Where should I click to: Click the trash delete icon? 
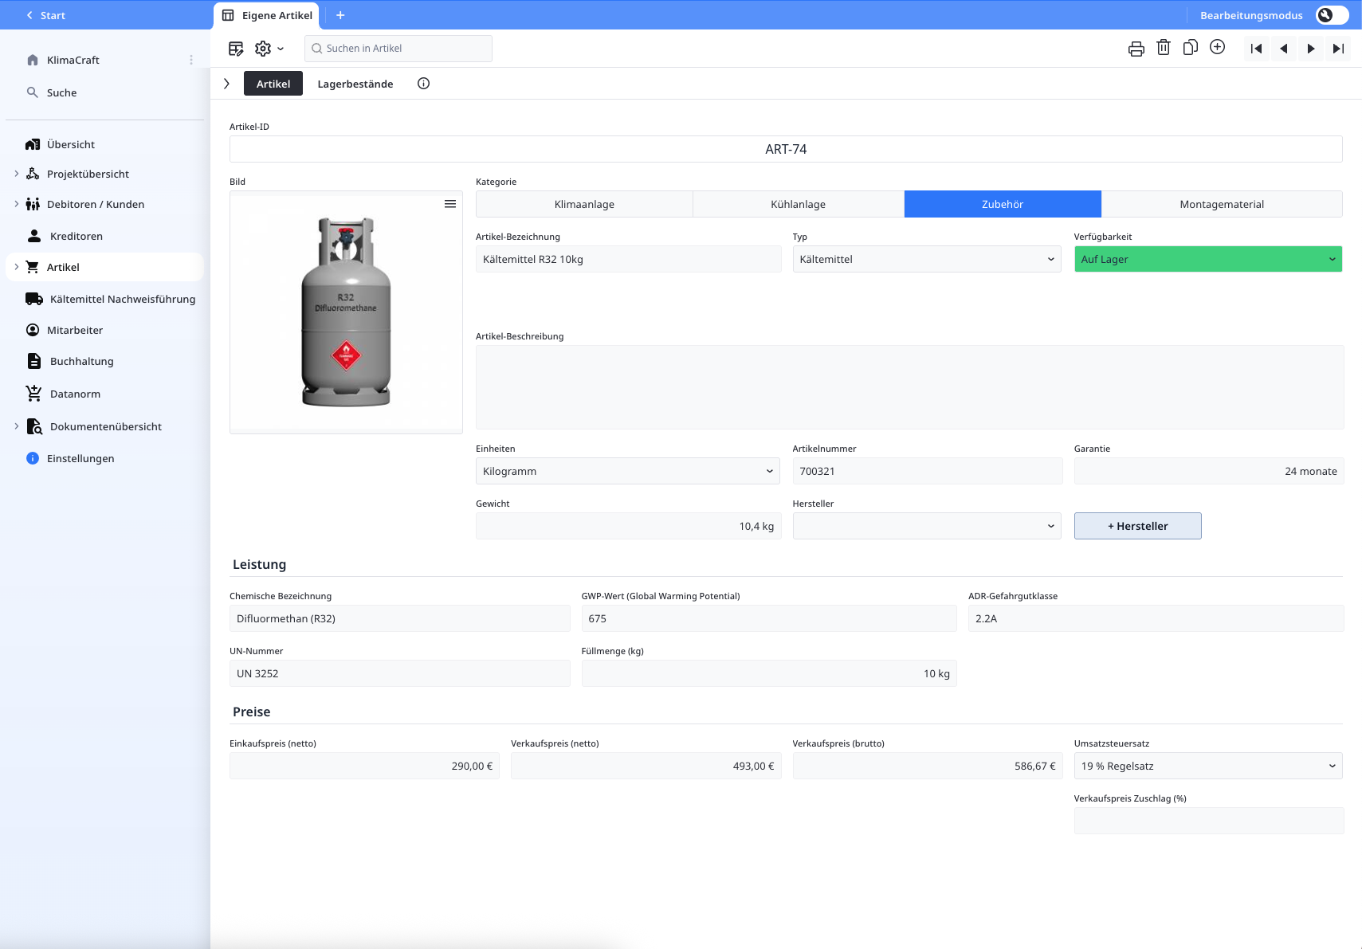tap(1163, 48)
